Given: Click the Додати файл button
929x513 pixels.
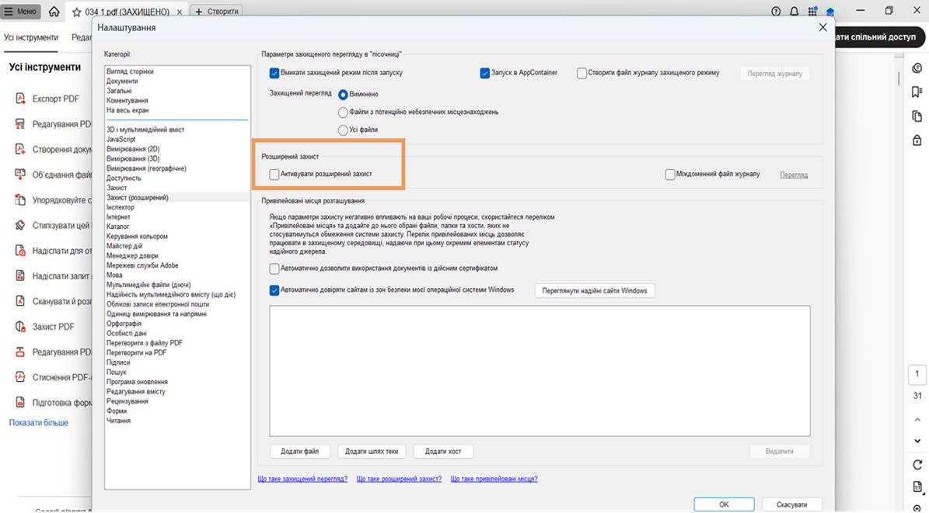Looking at the screenshot, I should tap(300, 452).
